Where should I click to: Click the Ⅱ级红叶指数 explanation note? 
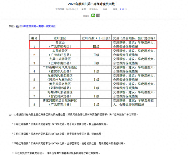tap(57, 134)
